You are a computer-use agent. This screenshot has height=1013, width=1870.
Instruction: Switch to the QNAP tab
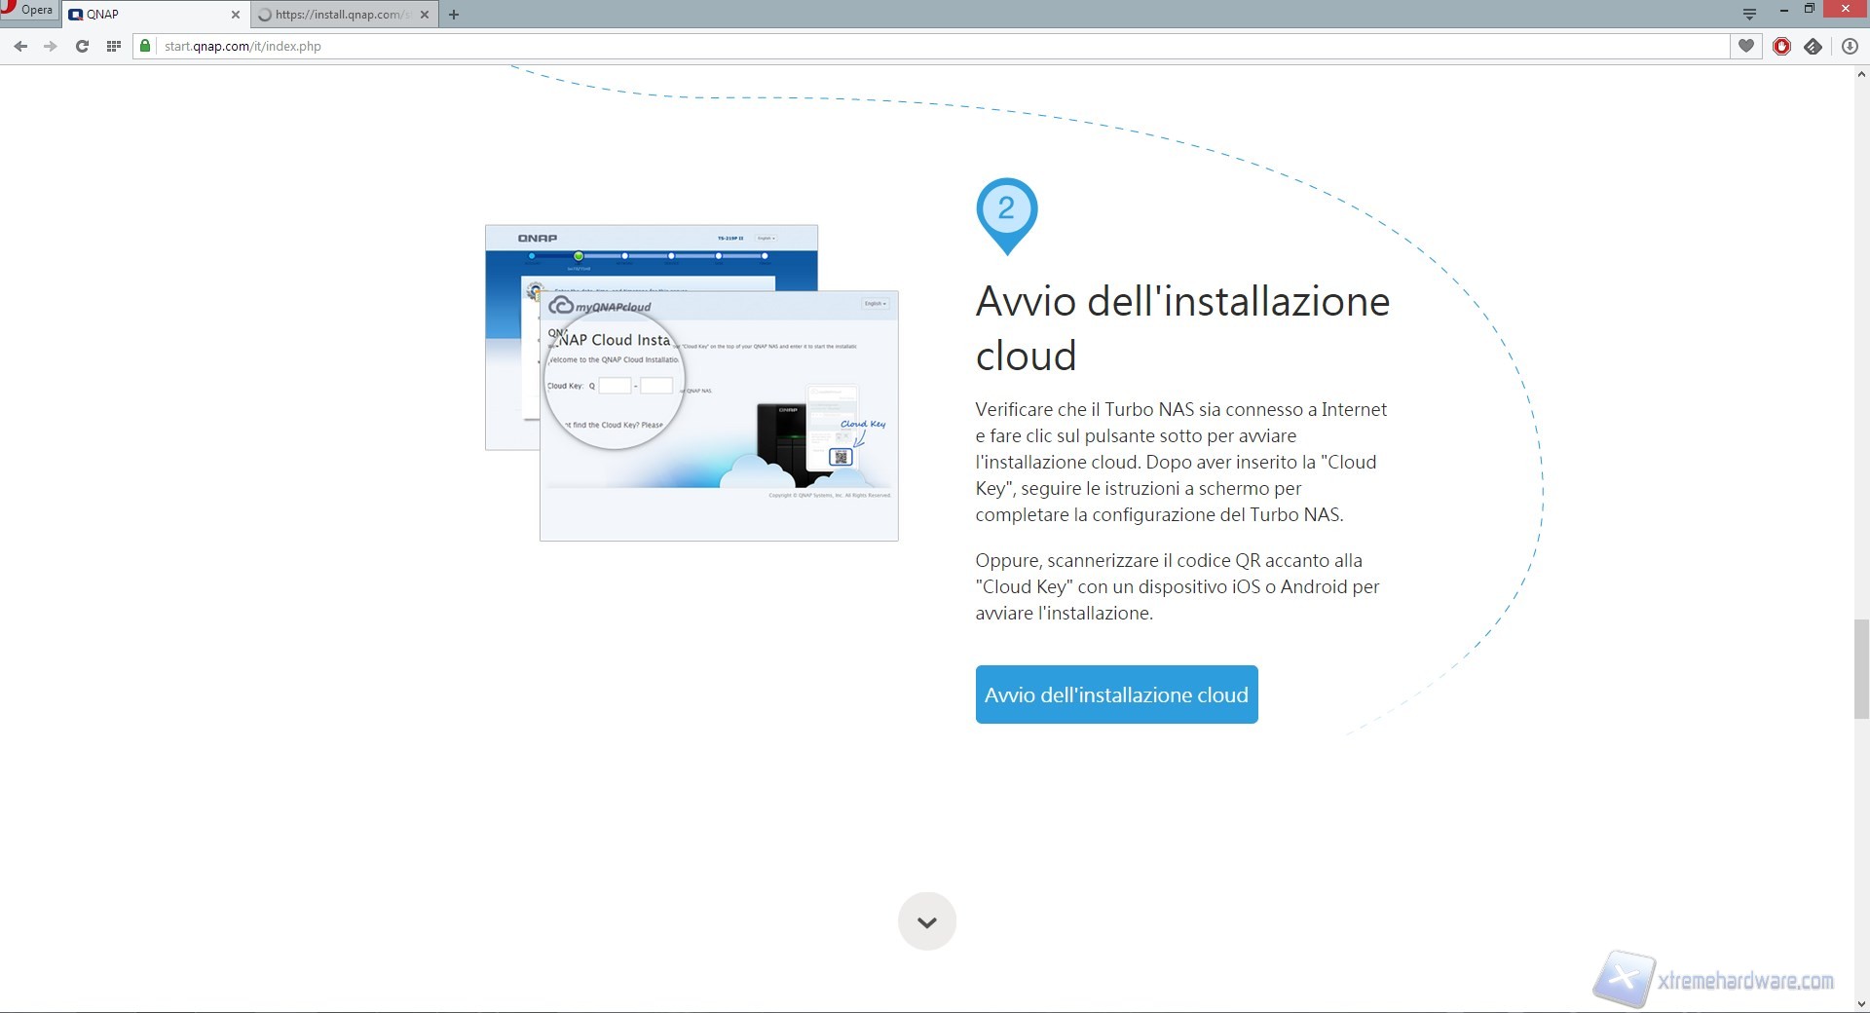pos(146,15)
